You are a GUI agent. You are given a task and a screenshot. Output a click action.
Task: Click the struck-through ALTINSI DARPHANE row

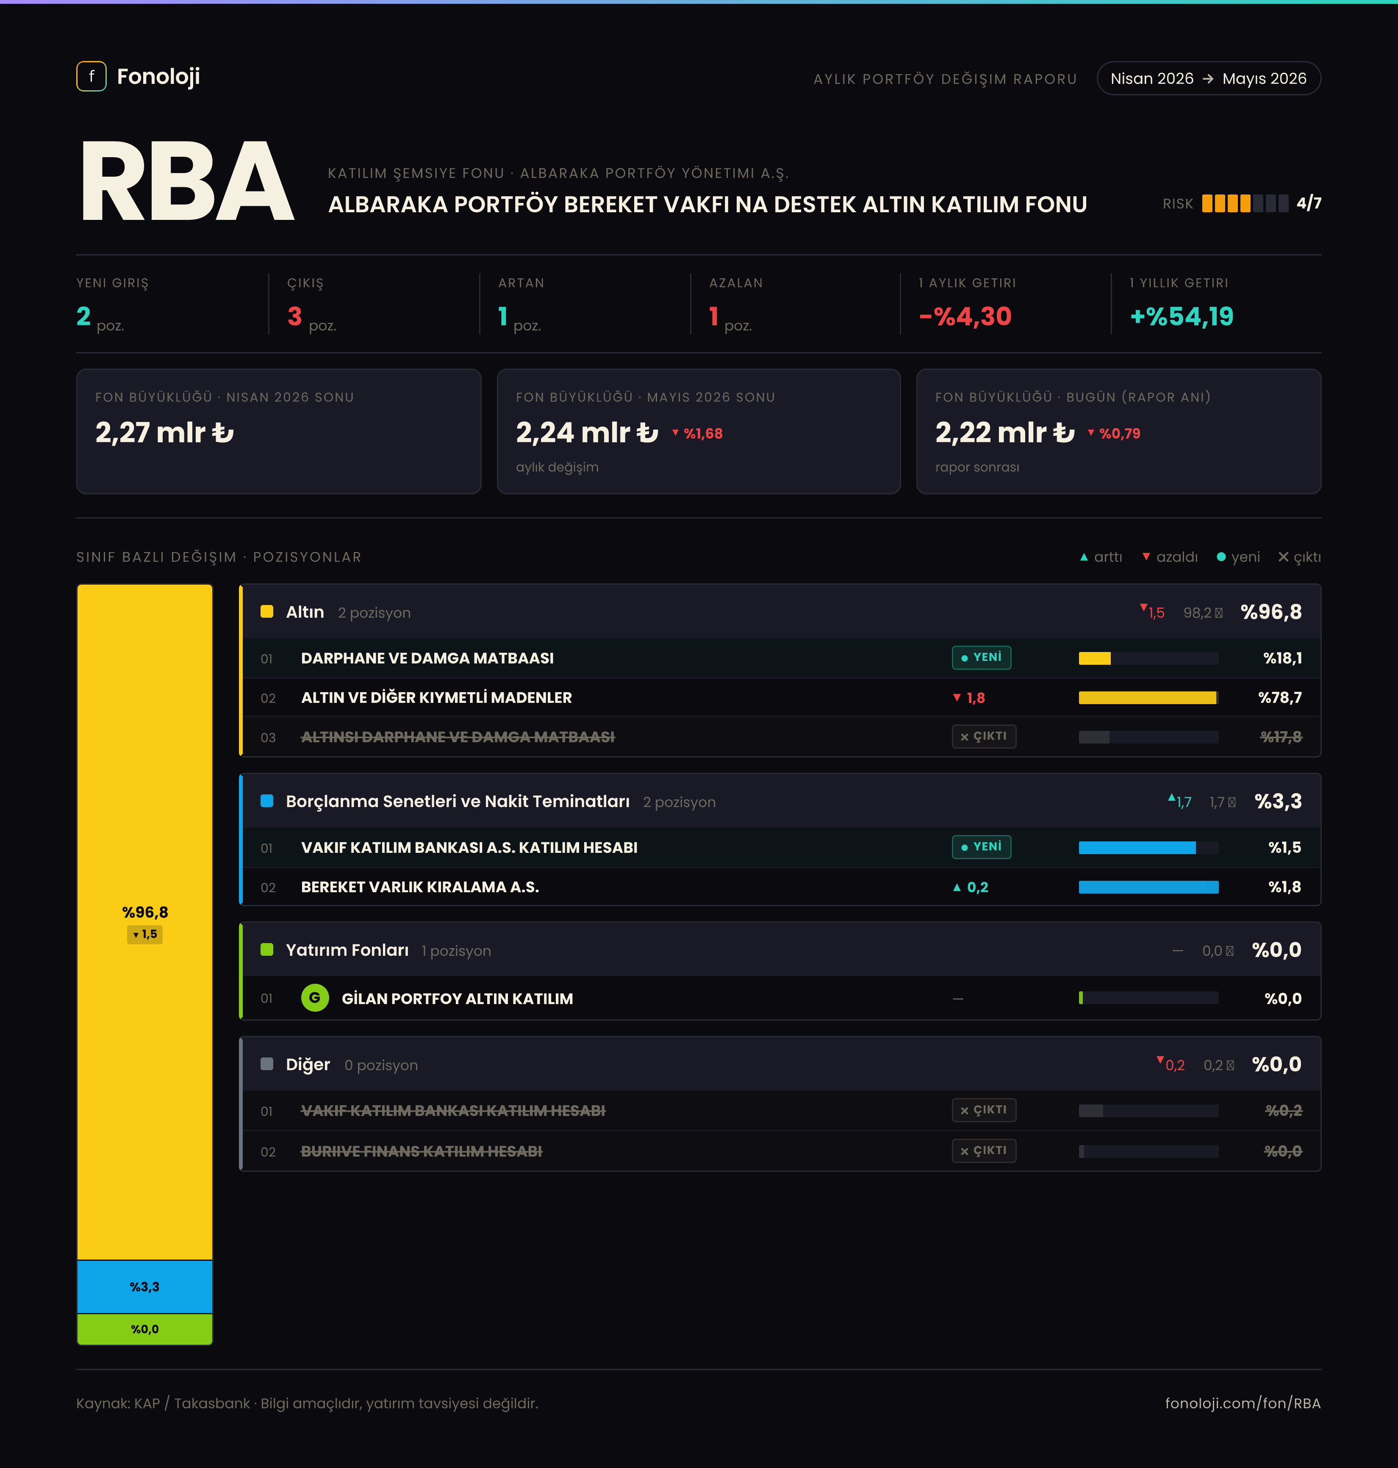(781, 737)
